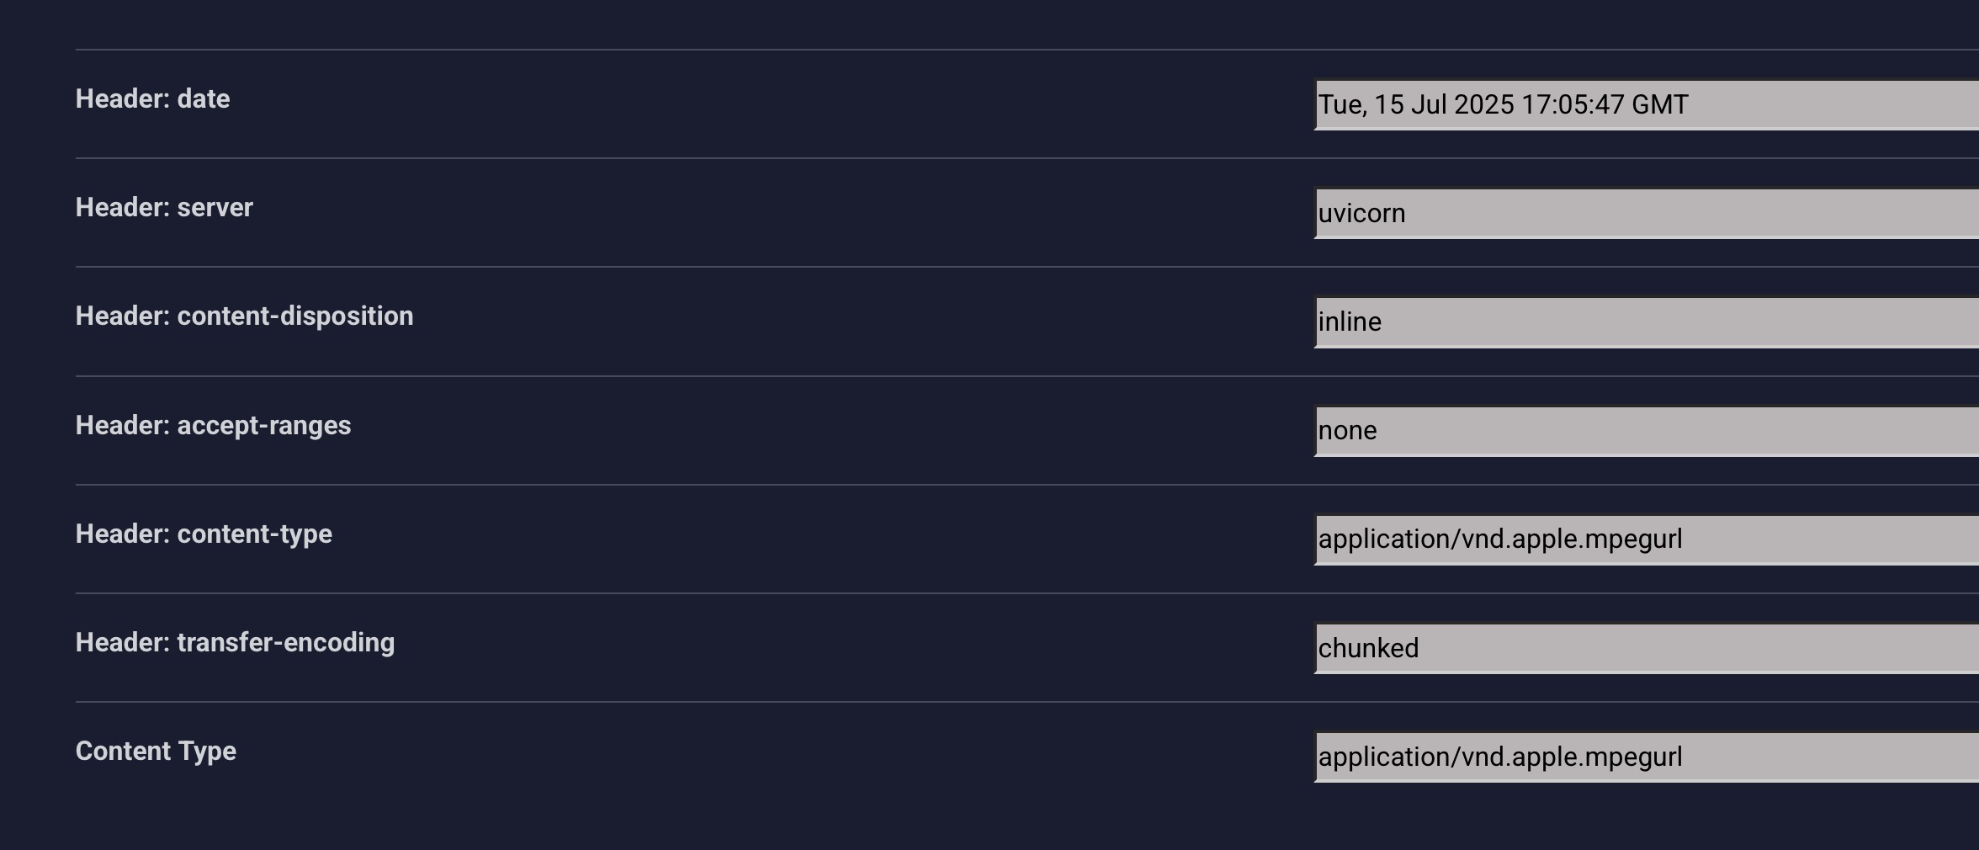Click the "Header: content-type" label

click(204, 534)
